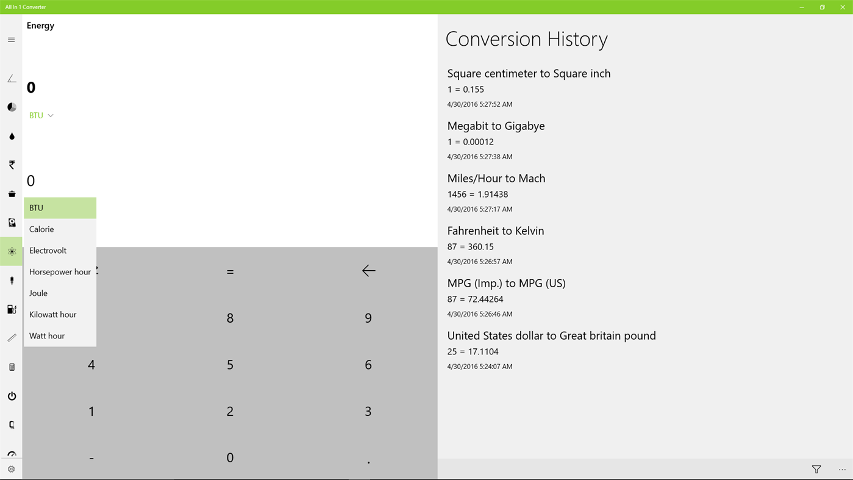The height and width of the screenshot is (480, 853).
Task: Open the ellipsis options menu
Action: coord(841,468)
